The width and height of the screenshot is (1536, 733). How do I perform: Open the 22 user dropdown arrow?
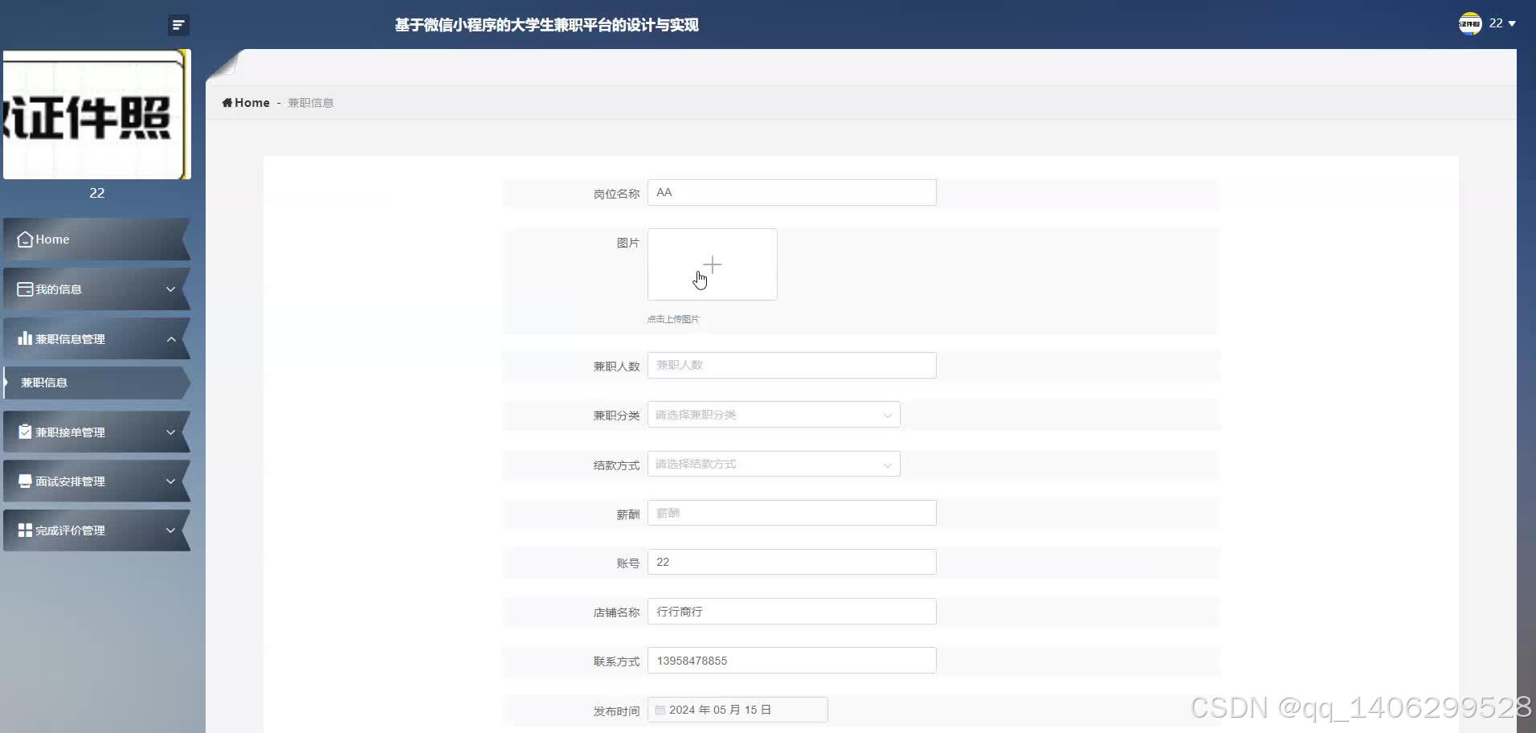click(1512, 23)
